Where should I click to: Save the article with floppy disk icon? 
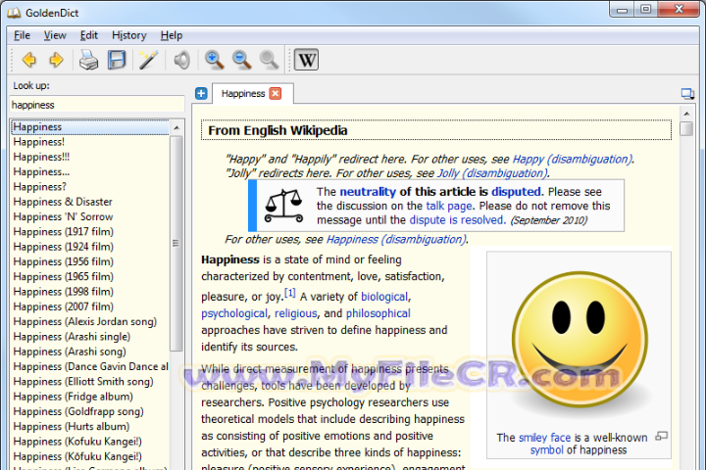coord(117,60)
